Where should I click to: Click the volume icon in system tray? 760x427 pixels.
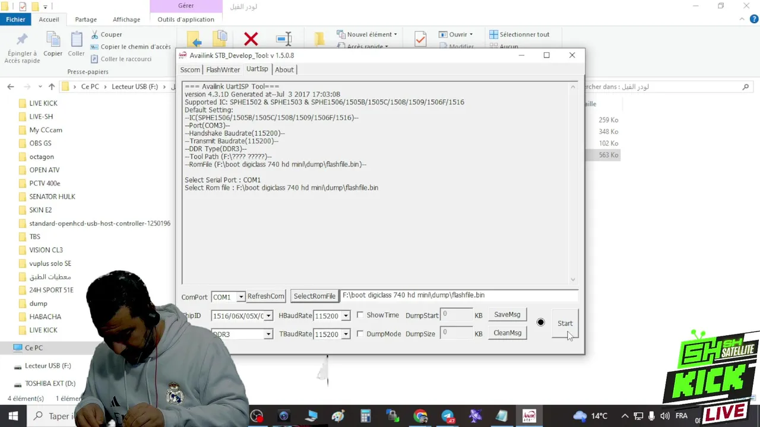click(x=665, y=416)
